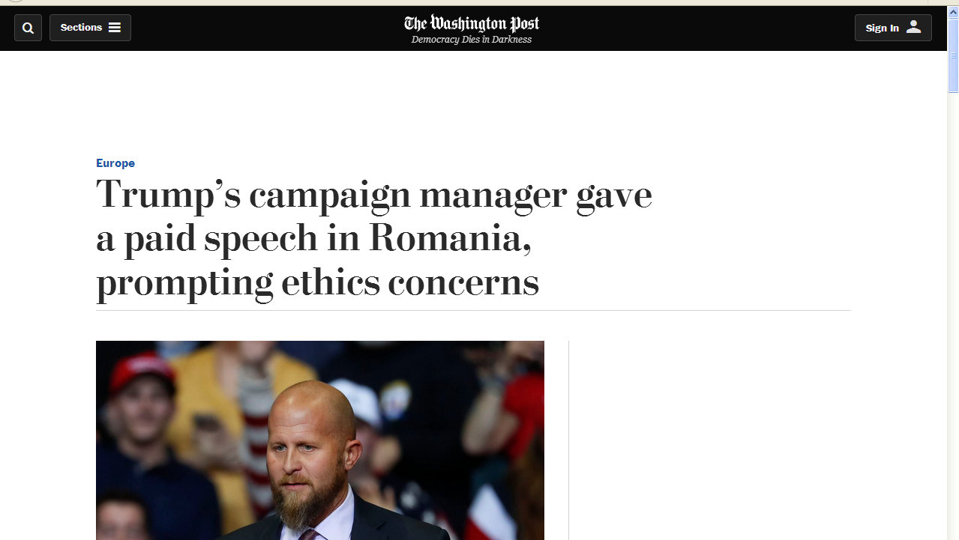The image size is (959, 540).
Task: Click the hamburger icon beside Sections
Action: (x=115, y=28)
